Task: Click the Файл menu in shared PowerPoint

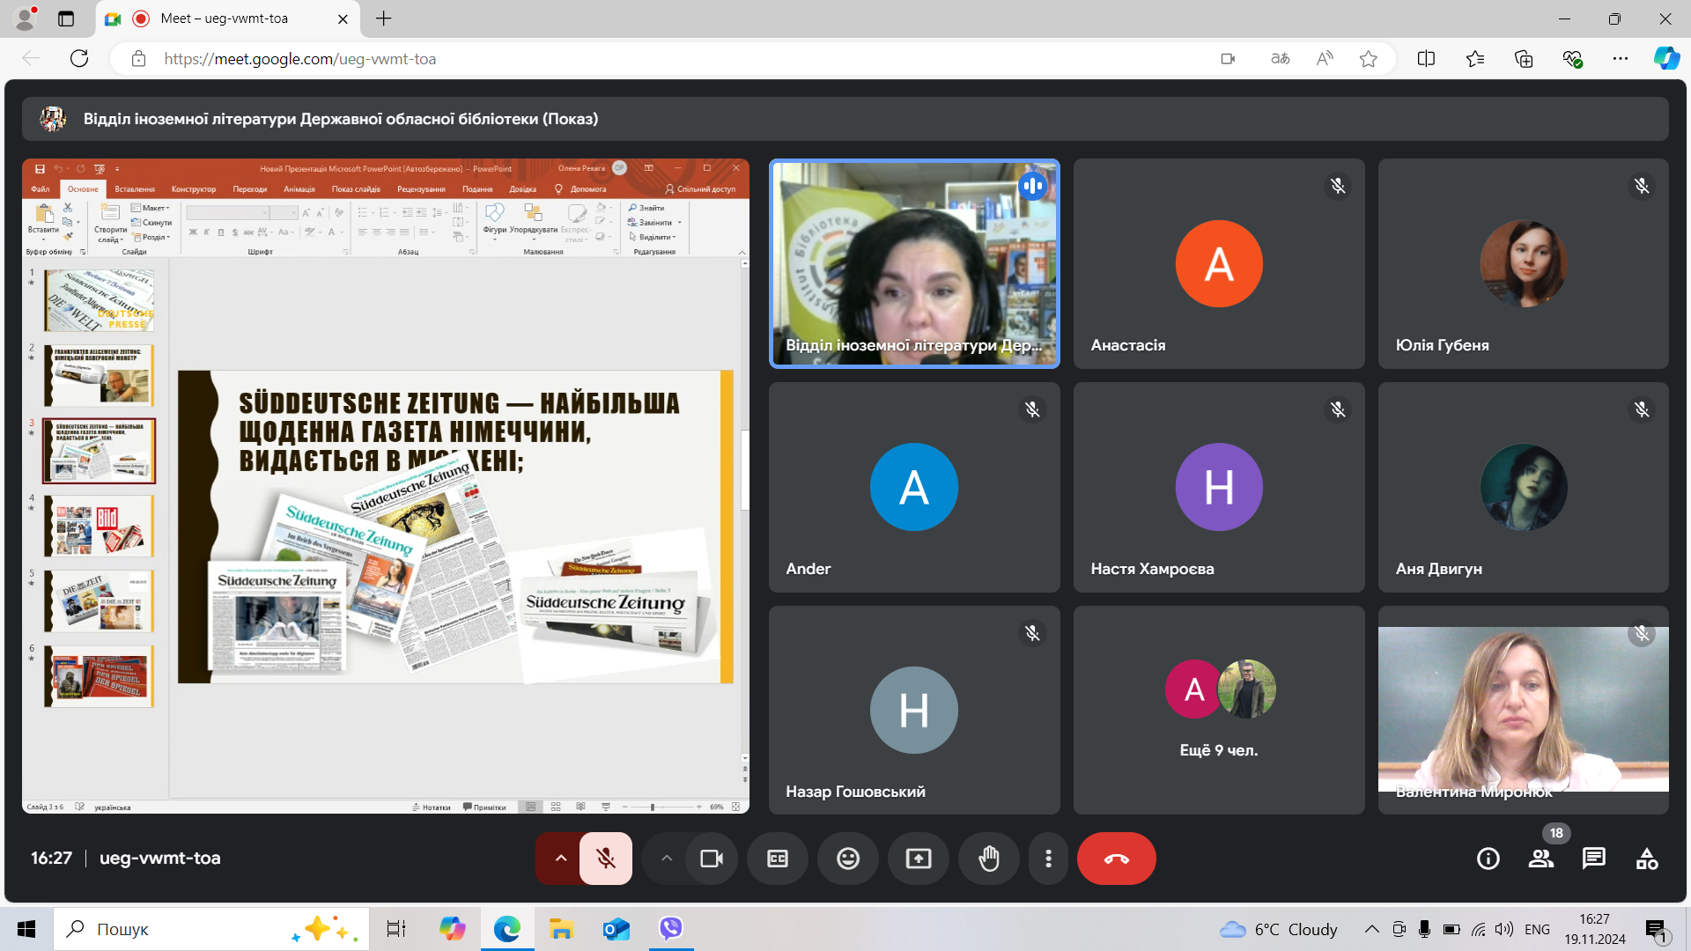Action: pyautogui.click(x=41, y=189)
